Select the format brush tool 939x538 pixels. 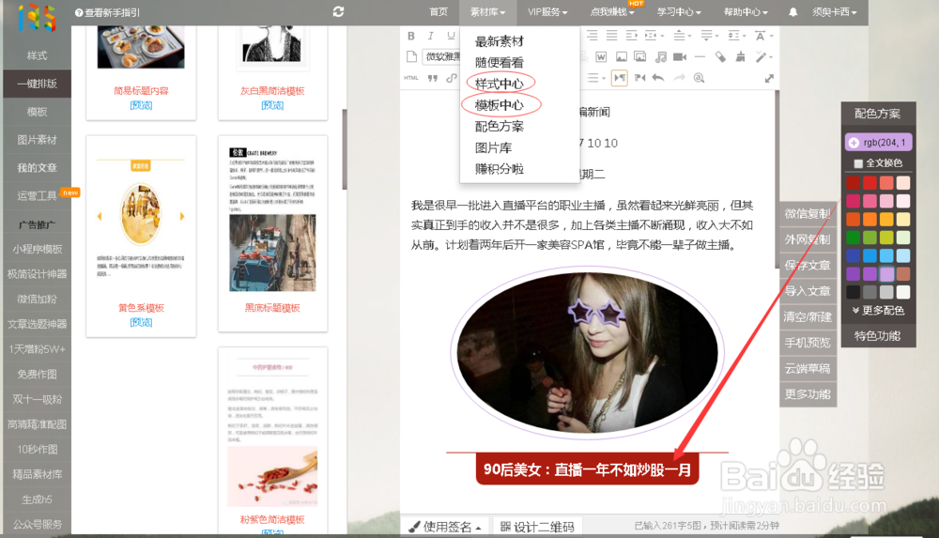(x=741, y=57)
